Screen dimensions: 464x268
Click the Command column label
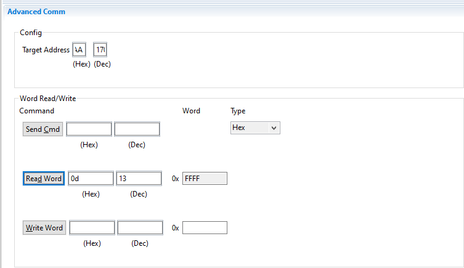point(37,111)
